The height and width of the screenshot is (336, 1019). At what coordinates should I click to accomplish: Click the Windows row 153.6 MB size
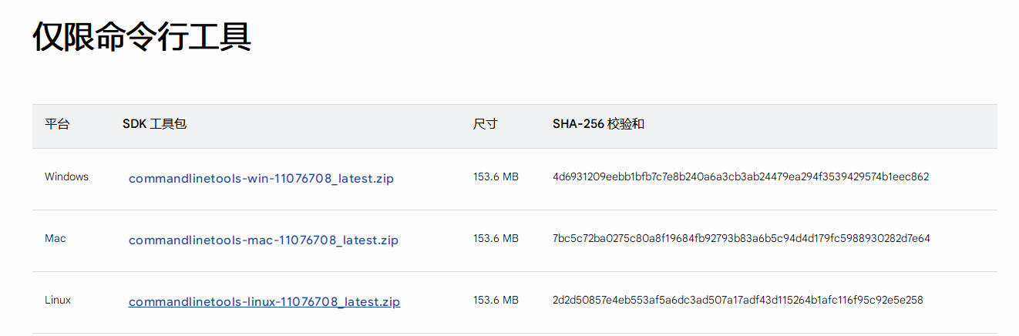[x=496, y=176]
